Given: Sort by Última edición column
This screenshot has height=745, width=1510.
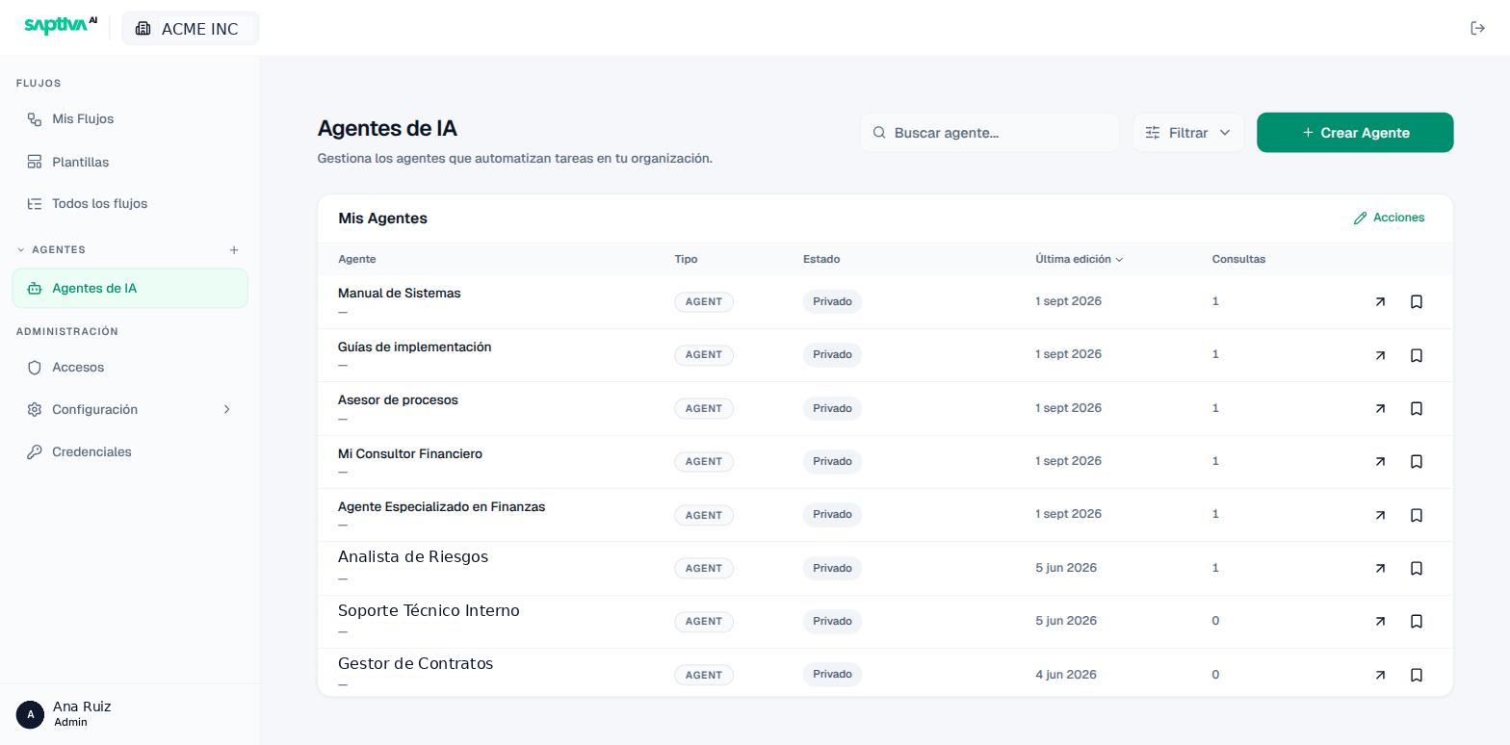Looking at the screenshot, I should [x=1079, y=260].
